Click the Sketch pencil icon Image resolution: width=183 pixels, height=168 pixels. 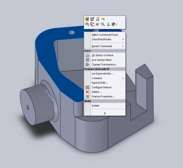pos(92,24)
